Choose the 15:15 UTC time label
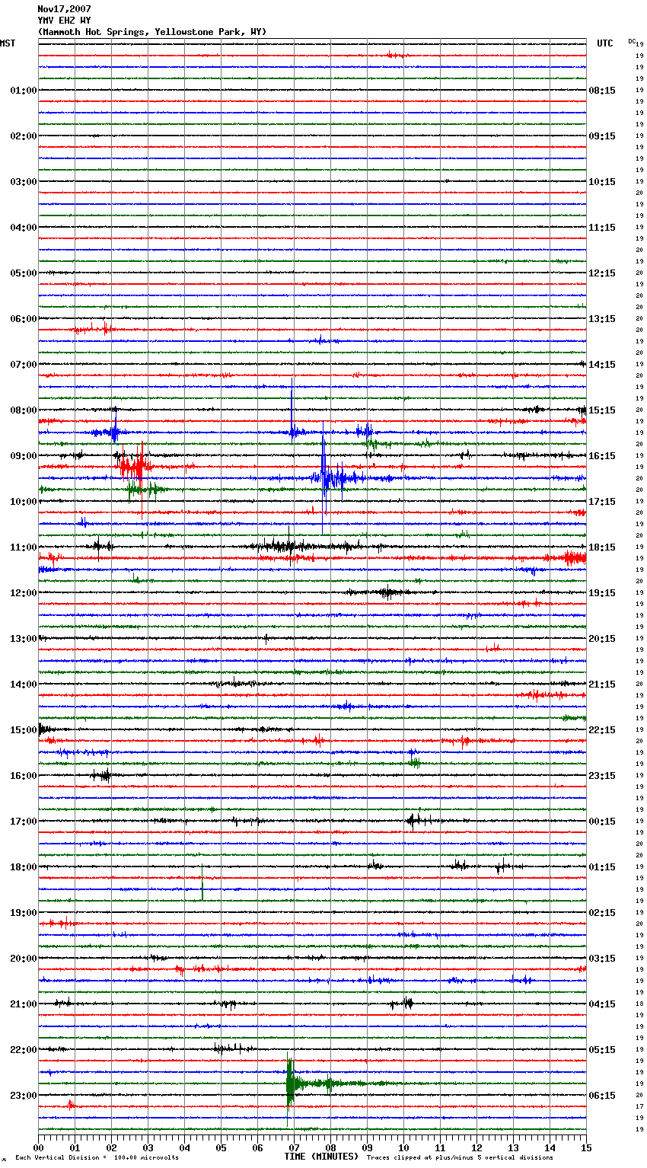Viewport: 647px width, 1168px height. click(x=602, y=410)
